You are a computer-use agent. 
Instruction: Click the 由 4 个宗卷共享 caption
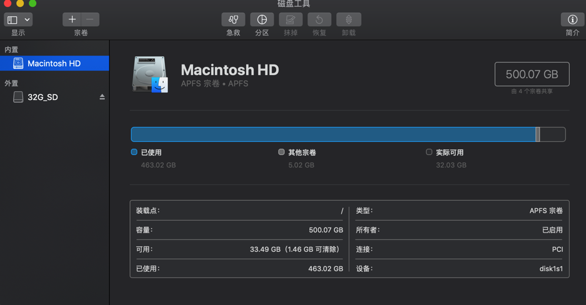[532, 91]
